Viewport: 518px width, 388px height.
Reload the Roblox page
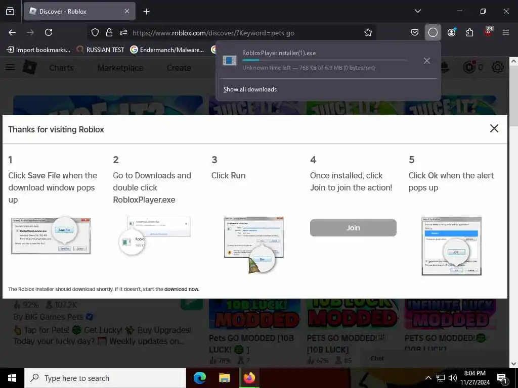click(x=49, y=32)
